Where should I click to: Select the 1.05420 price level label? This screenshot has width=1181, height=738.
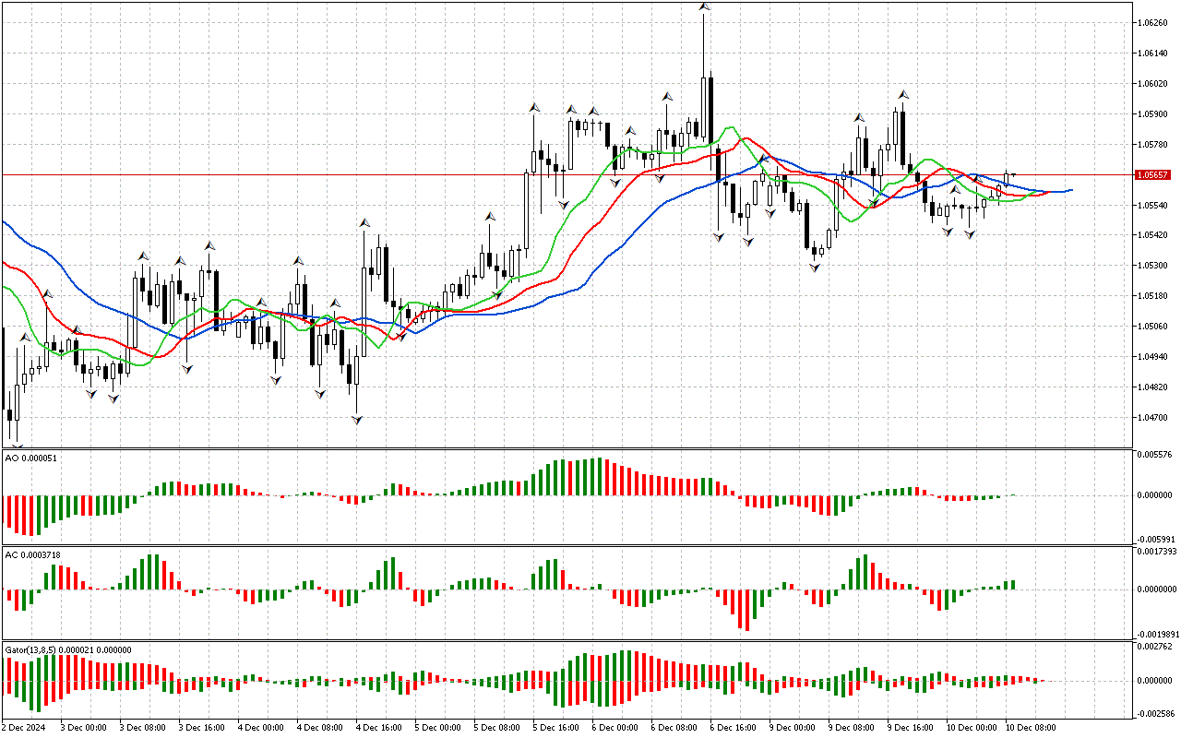click(x=1153, y=235)
